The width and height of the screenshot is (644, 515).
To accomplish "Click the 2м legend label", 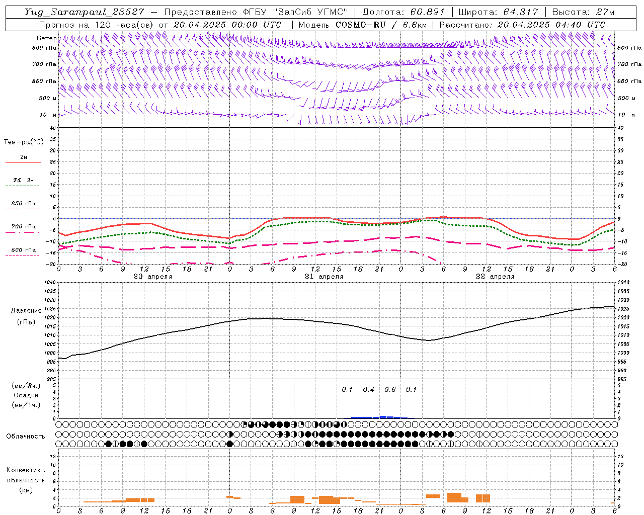I will point(24,157).
